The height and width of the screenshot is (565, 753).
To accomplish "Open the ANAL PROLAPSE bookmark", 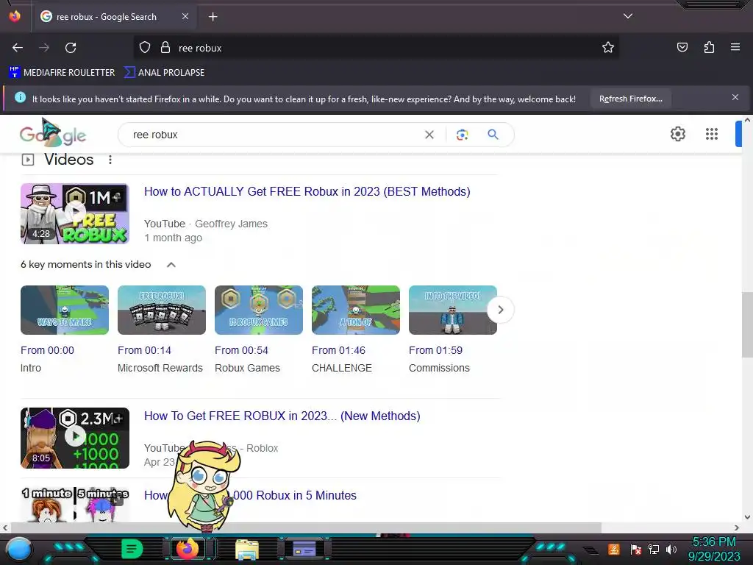I will [164, 73].
